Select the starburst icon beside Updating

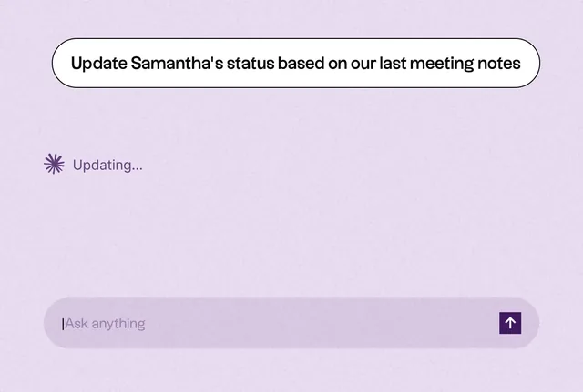point(54,164)
